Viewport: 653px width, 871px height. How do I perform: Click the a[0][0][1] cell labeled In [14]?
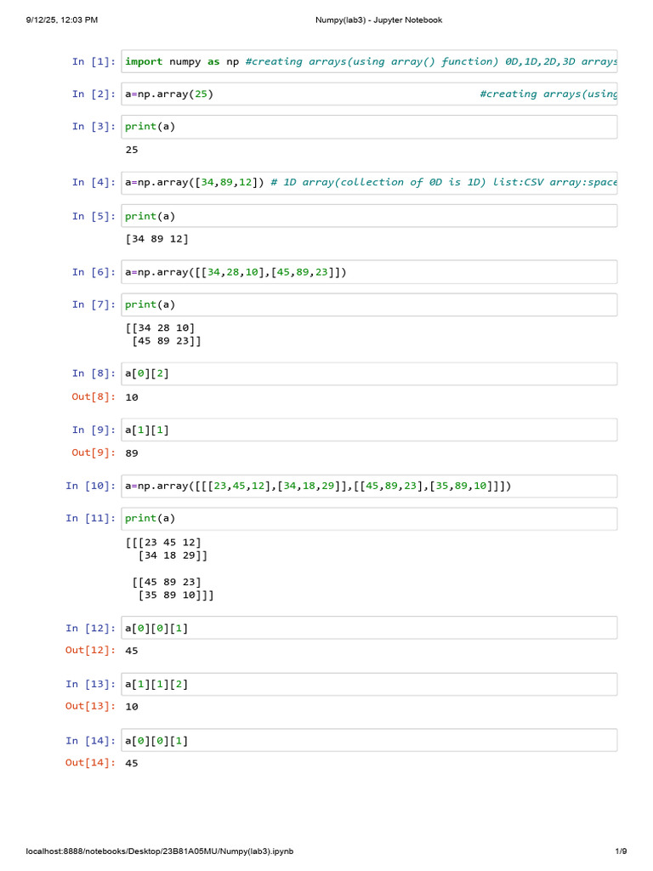click(369, 741)
